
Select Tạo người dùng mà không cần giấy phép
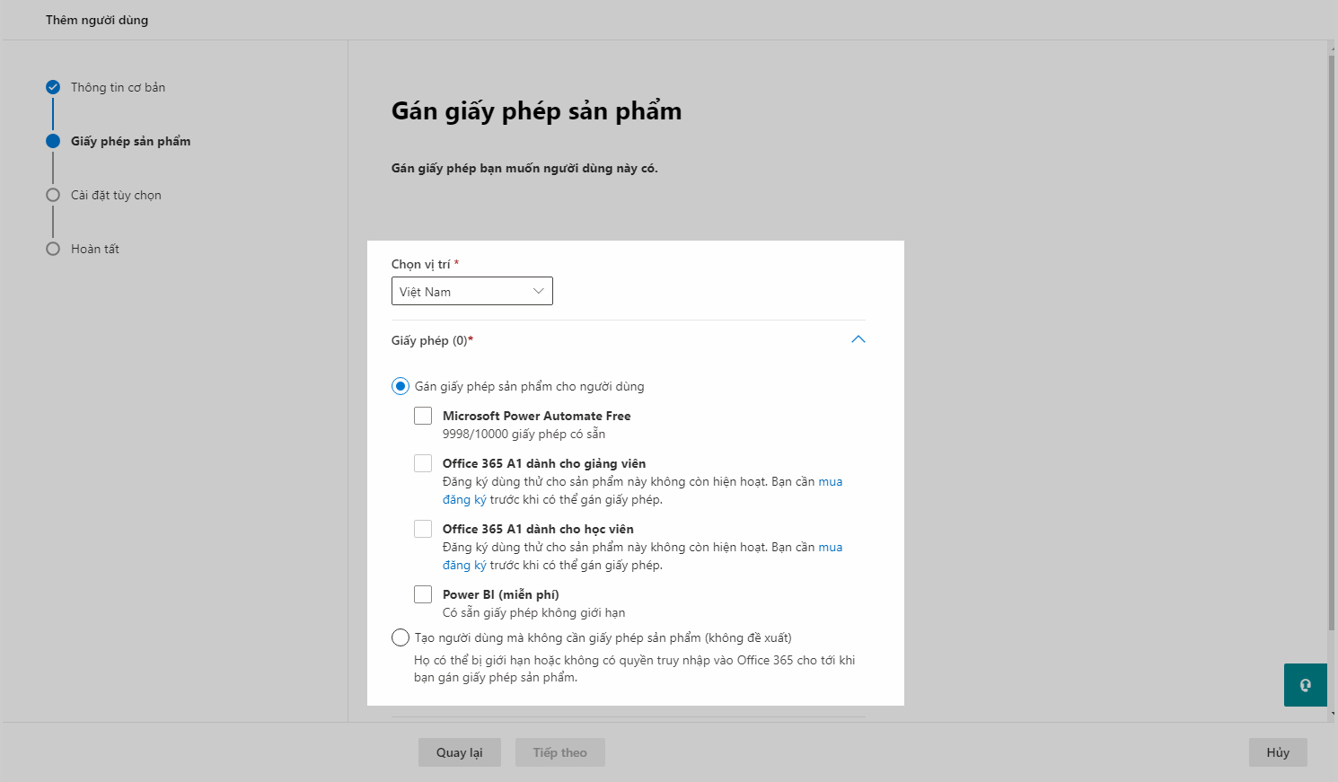(401, 637)
